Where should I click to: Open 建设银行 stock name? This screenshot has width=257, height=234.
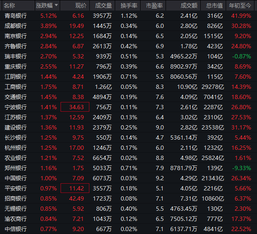coord(16,127)
